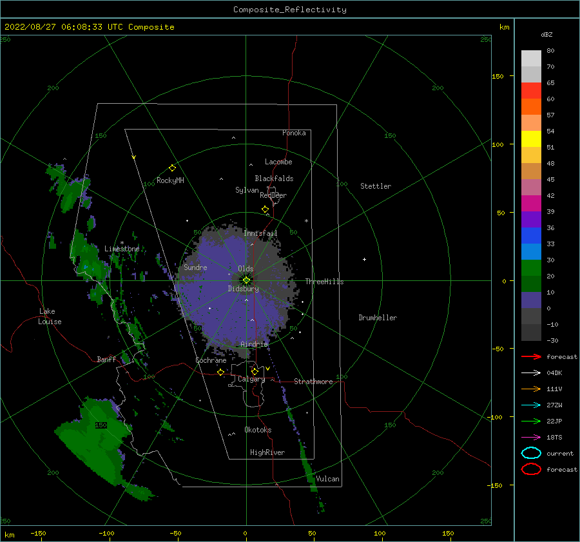Click the magenta 18TS arrow in legend
This screenshot has width=580, height=542.
point(531,438)
